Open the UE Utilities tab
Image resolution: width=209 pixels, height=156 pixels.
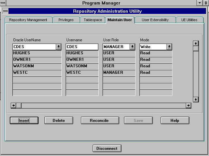tap(189, 20)
